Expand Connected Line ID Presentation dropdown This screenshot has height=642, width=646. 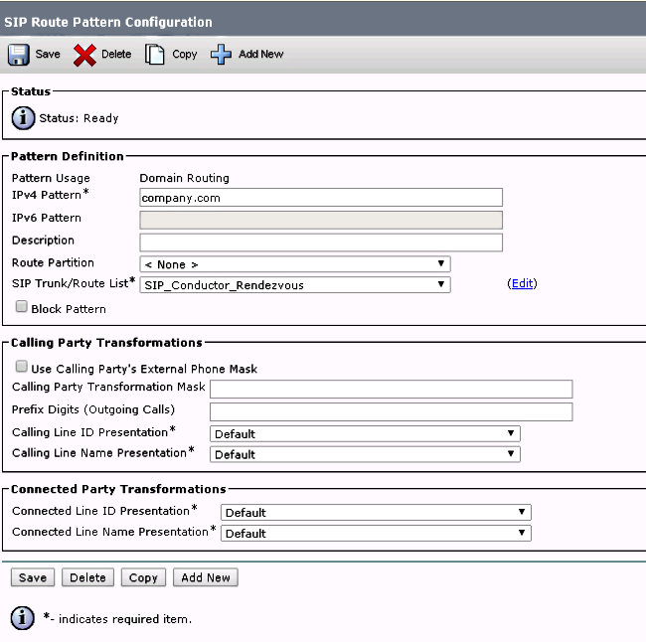coord(375,513)
